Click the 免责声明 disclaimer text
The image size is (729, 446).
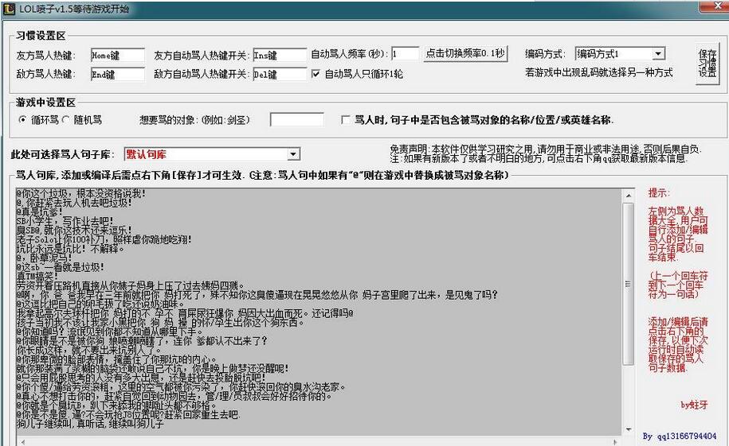[x=545, y=149]
